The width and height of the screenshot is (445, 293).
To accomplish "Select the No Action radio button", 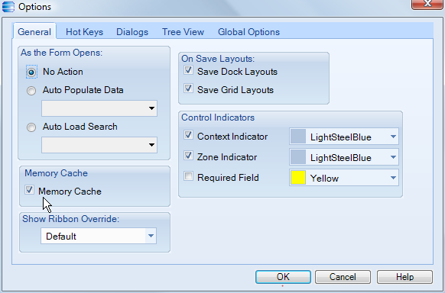I will point(31,72).
